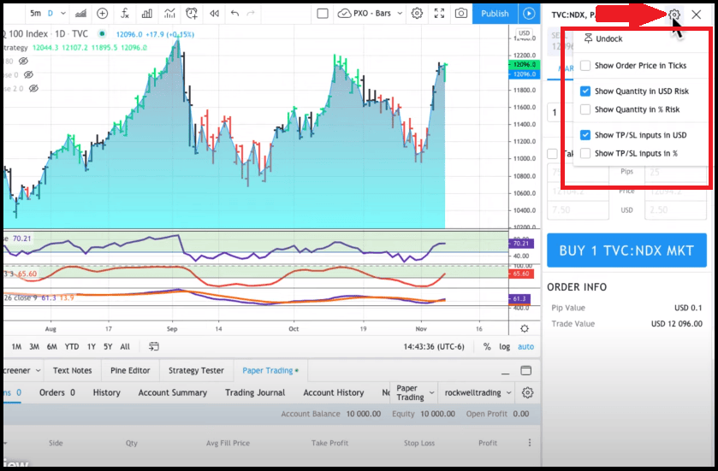Image resolution: width=718 pixels, height=471 pixels.
Task: Undock the order panel
Action: (603, 38)
